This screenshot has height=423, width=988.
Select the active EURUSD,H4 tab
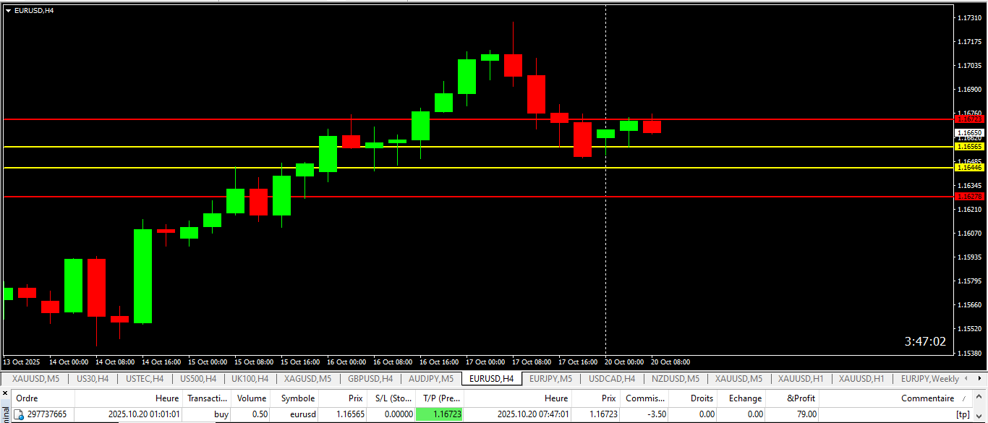coord(492,379)
